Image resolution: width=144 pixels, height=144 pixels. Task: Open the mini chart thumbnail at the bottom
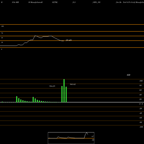(x=71, y=138)
